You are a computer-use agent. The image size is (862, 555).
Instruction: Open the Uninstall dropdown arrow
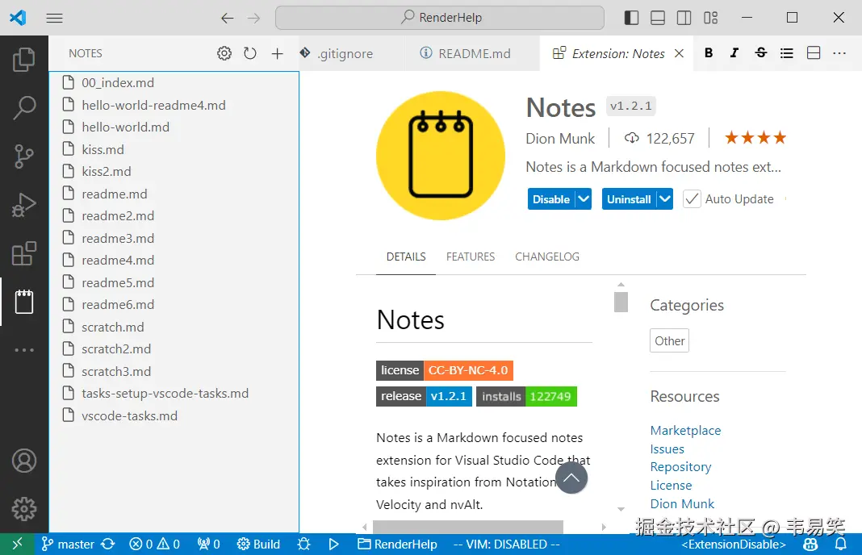coord(664,199)
